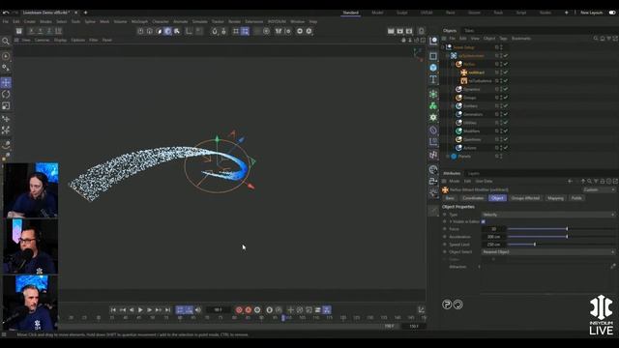This screenshot has width=619, height=348.
Task: Click the blue playhead marker on timeline
Action: 283,318
